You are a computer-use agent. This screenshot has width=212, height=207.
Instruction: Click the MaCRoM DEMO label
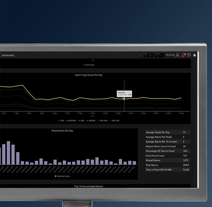(x=8, y=56)
